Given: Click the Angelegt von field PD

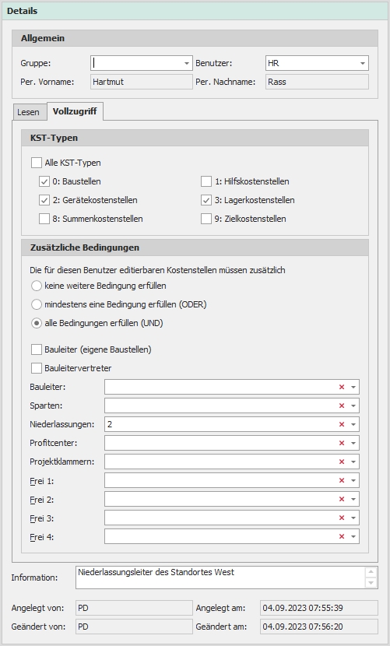Looking at the screenshot, I should (134, 608).
